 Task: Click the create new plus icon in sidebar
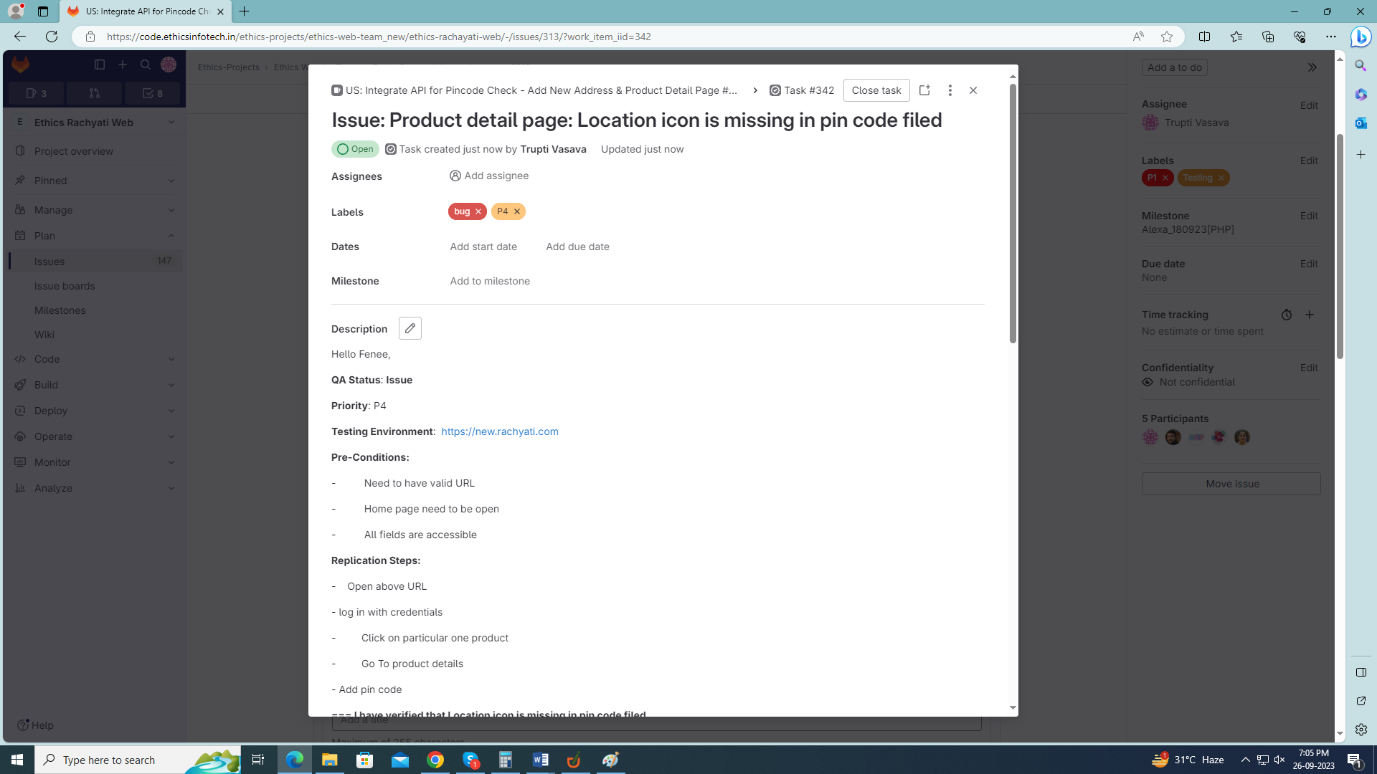click(123, 65)
